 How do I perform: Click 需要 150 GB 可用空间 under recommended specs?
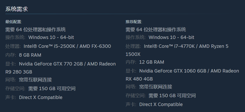172,96
